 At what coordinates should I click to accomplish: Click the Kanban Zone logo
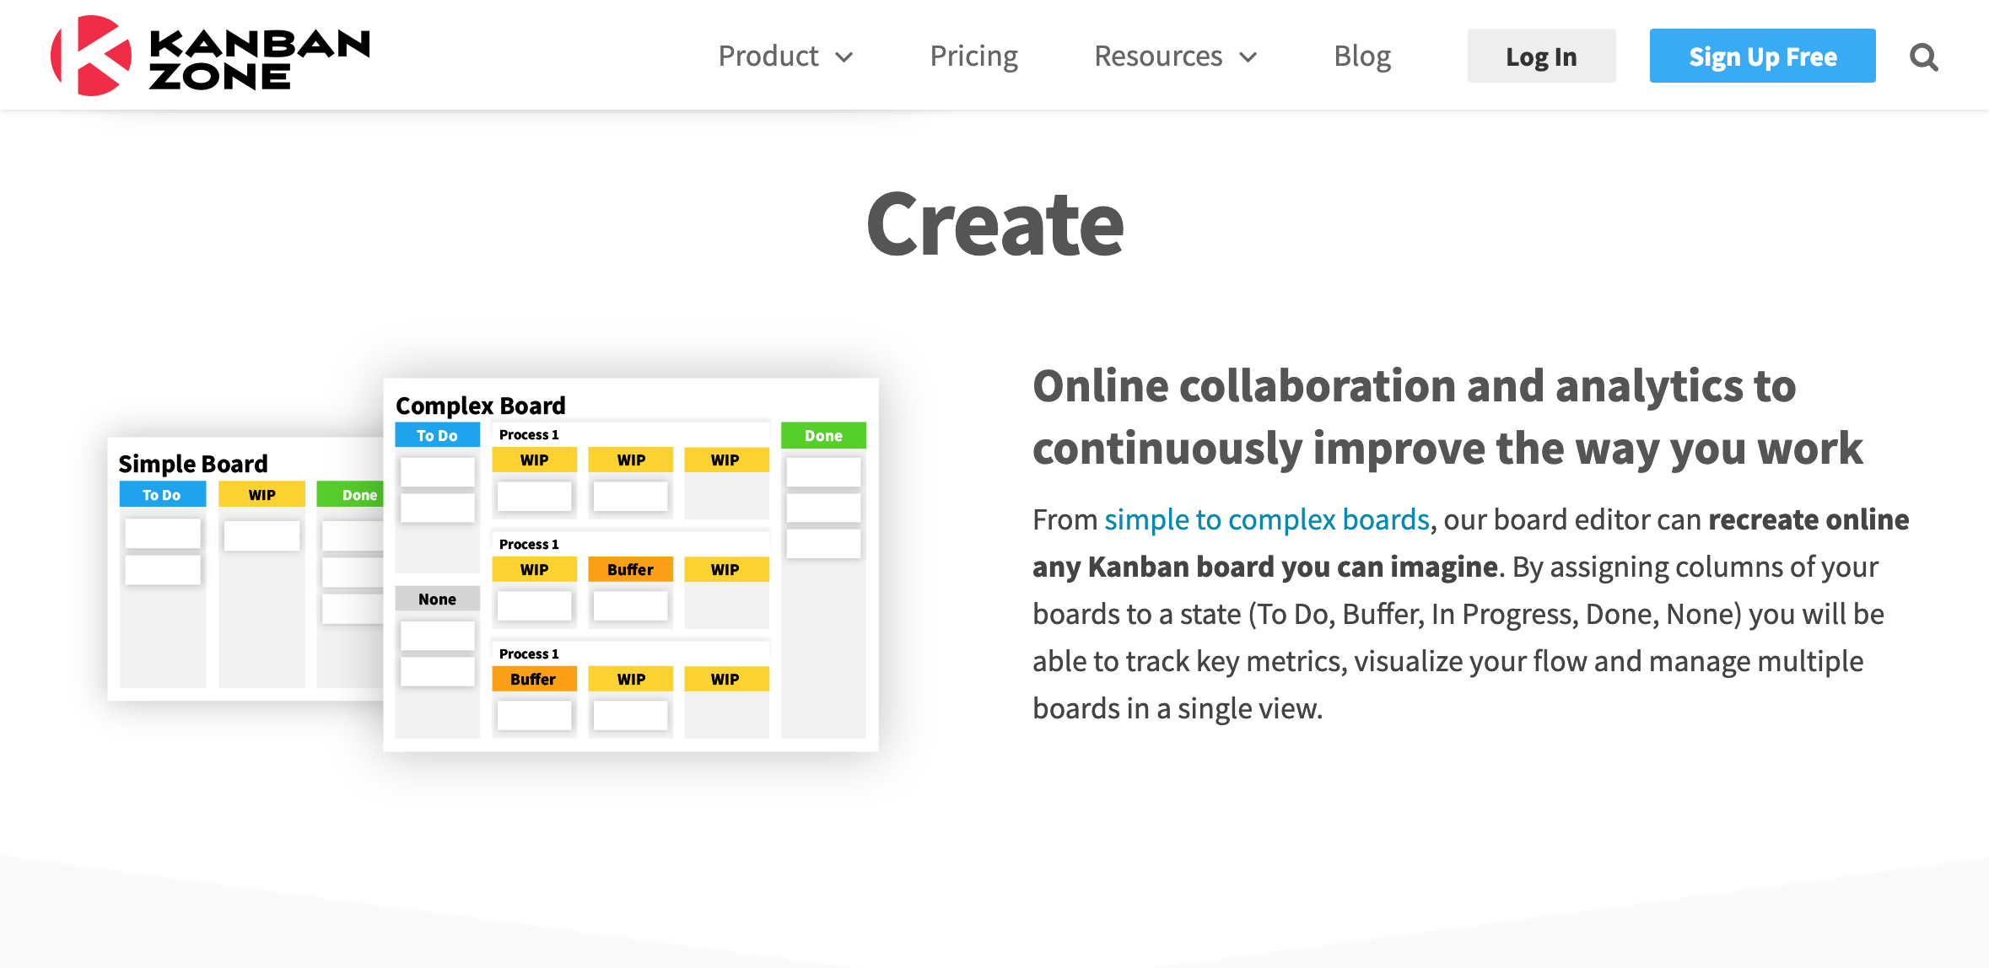pos(211,55)
